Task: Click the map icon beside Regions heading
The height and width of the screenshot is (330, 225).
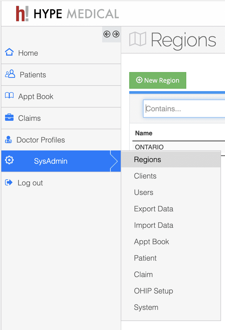Action: coord(137,39)
